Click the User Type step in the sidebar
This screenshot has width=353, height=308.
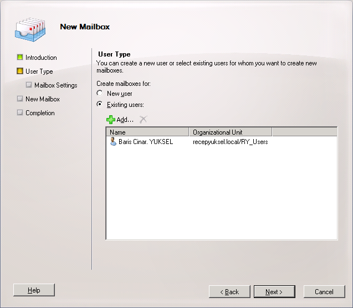39,71
